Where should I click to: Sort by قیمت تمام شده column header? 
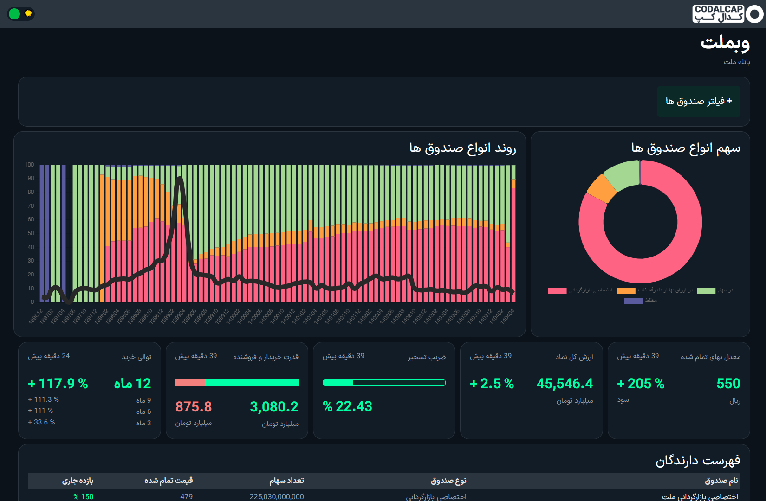click(169, 481)
